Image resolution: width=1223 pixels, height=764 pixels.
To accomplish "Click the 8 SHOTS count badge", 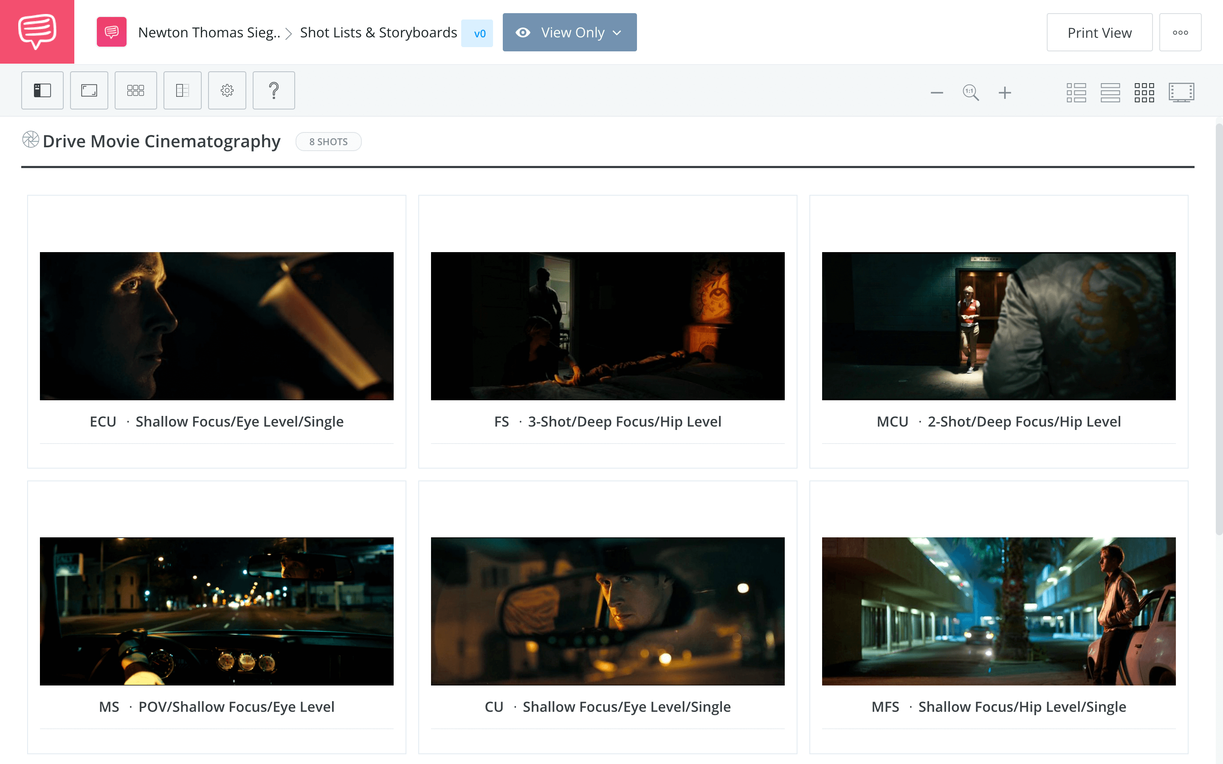I will [x=329, y=141].
